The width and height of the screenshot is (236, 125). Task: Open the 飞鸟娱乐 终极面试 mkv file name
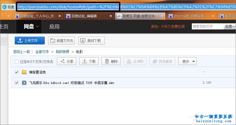point(72,83)
